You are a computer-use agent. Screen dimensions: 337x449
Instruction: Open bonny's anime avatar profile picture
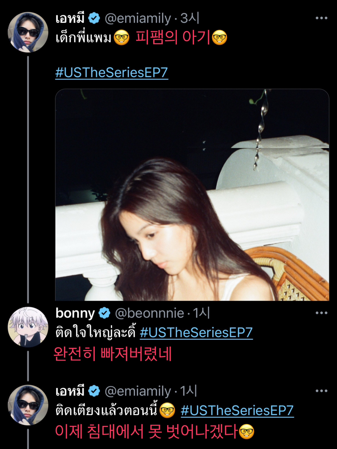pos(28,327)
